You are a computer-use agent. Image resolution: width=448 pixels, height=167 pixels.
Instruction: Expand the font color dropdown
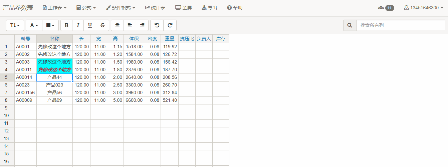tap(34, 25)
